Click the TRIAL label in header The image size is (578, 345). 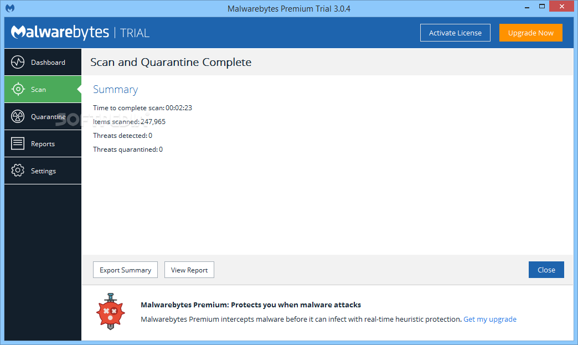coord(135,33)
